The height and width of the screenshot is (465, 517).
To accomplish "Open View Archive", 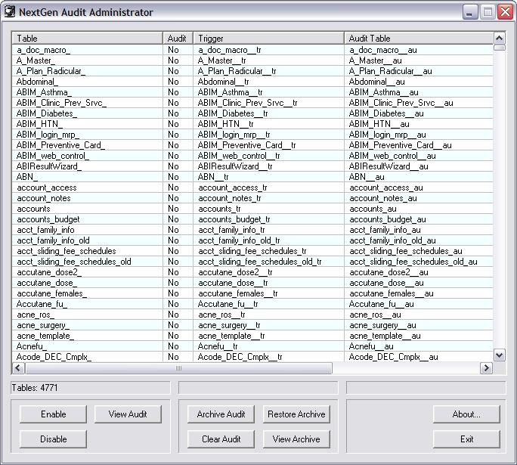I will [296, 439].
